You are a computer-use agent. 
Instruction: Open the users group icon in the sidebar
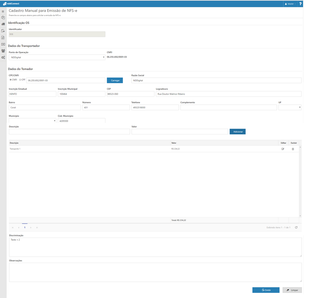[x=3, y=51]
